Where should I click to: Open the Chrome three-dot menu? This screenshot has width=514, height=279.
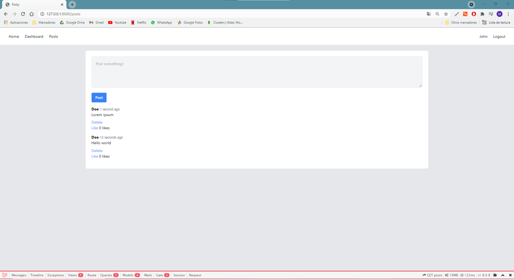point(508,14)
